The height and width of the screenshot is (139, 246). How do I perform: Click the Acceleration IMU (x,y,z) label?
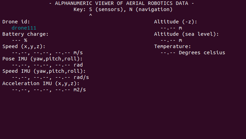pyautogui.click(x=41, y=83)
